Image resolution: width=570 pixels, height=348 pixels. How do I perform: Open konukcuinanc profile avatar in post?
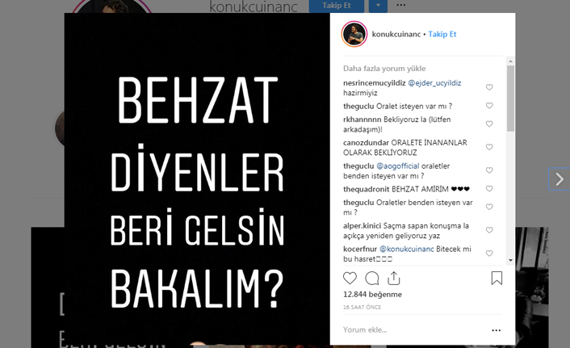354,34
